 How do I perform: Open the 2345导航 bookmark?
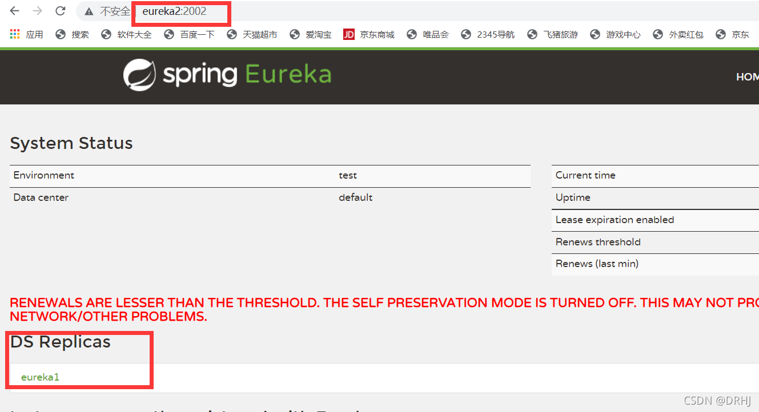point(488,35)
